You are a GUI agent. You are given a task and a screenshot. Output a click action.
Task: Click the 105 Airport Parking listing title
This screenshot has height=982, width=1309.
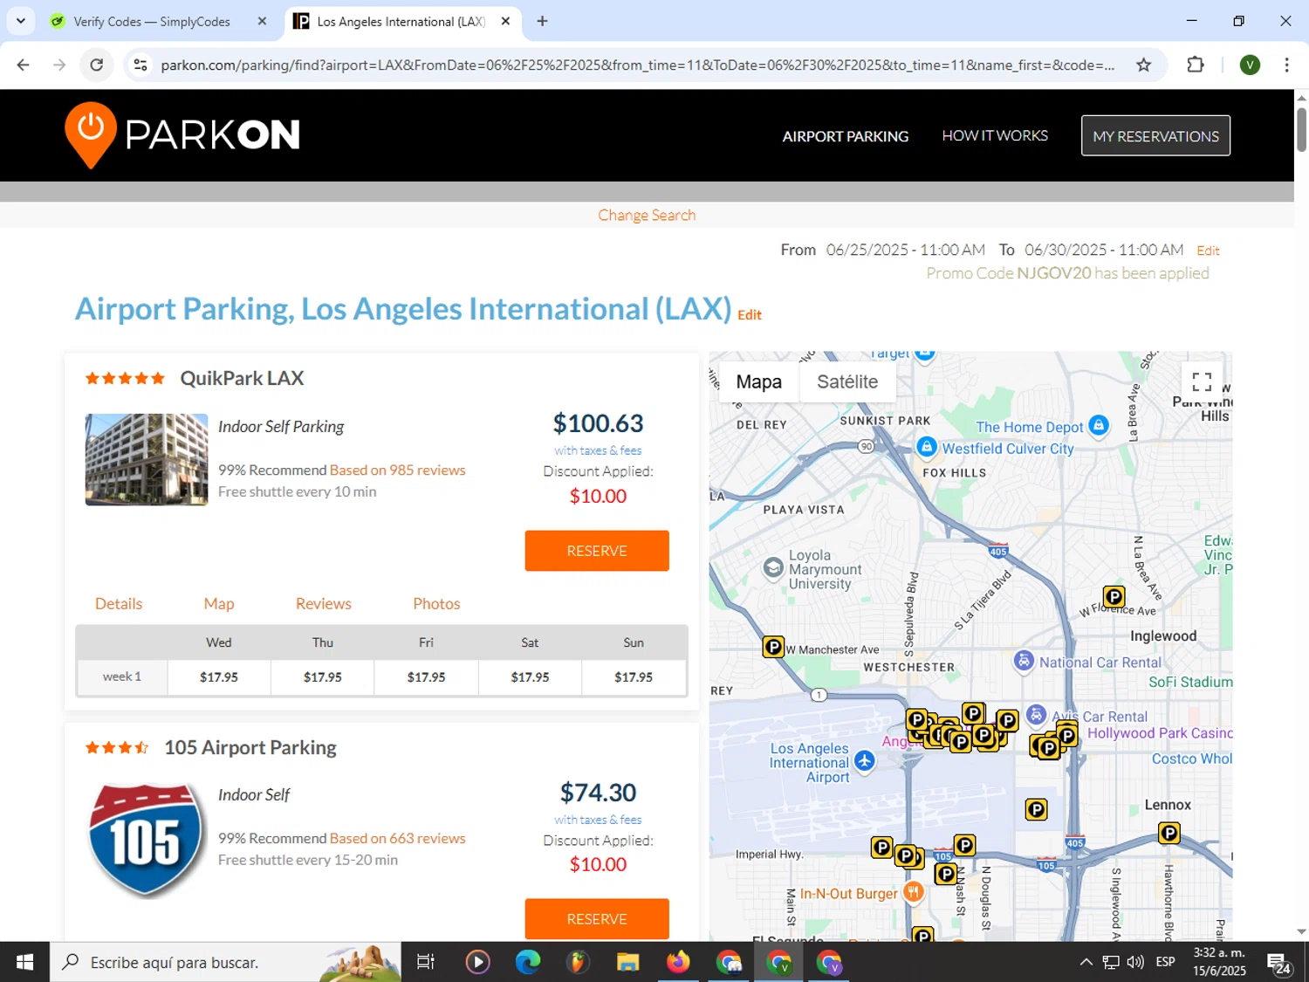pos(250,747)
